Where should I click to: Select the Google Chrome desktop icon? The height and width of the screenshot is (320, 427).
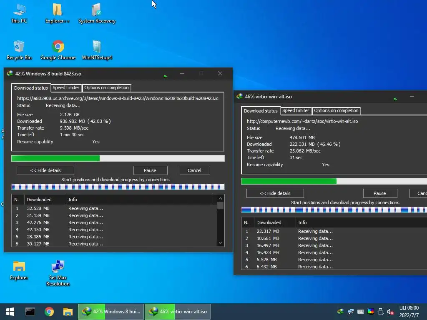(x=58, y=50)
